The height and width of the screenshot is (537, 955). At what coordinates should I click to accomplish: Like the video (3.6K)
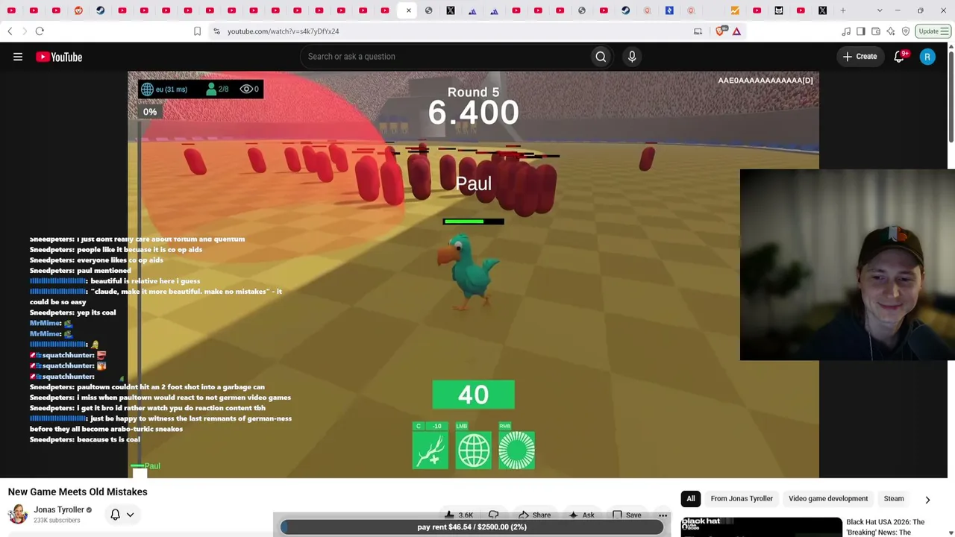[460, 515]
